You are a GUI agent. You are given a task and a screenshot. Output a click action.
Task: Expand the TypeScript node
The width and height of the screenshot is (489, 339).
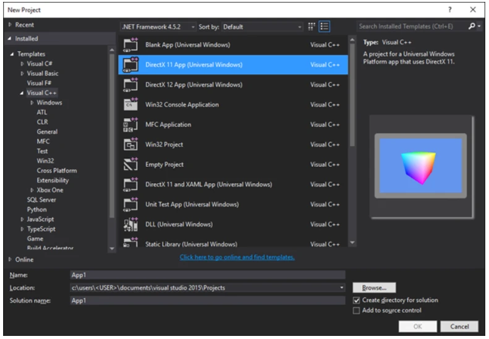click(22, 229)
